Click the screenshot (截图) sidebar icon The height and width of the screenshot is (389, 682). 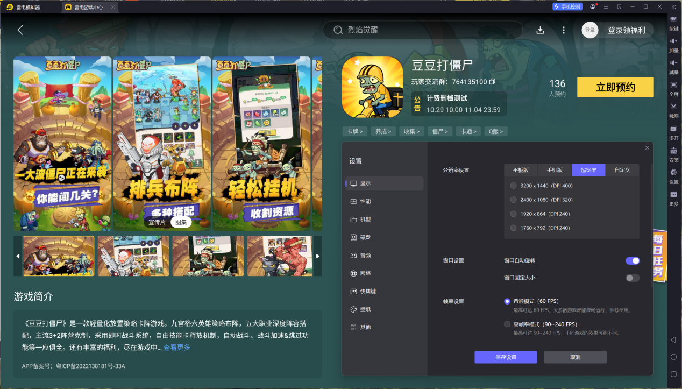(x=673, y=109)
